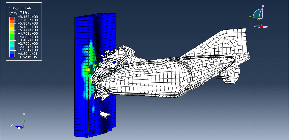Click the 3D compass elliptical base ring
289x140 pixels.
pyautogui.click(x=261, y=27)
